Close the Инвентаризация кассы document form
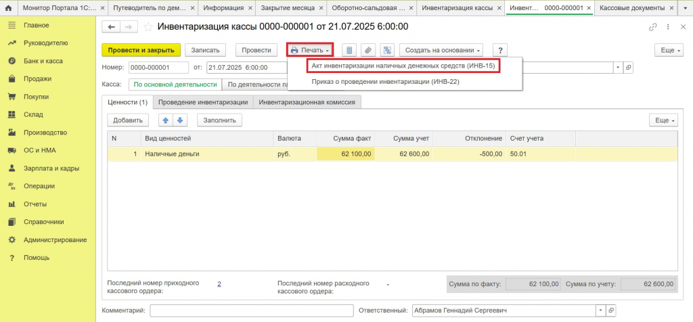 (682, 27)
